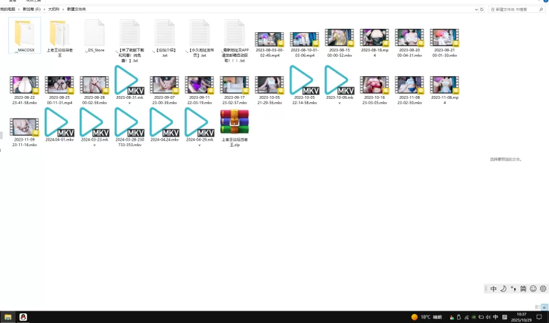Viewport: 549px width, 323px height.
Task: Click the 新建文件夹 breadcrumb segment
Action: (76, 9)
